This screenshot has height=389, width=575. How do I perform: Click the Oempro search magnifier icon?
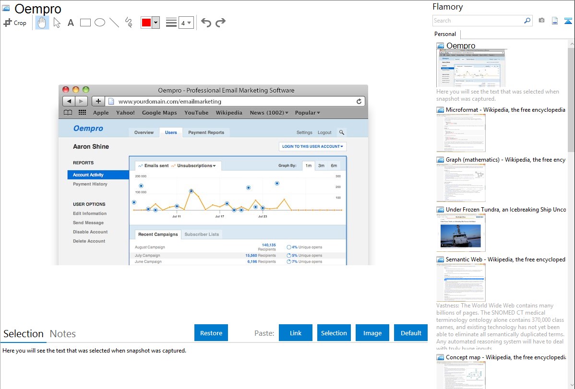click(341, 132)
